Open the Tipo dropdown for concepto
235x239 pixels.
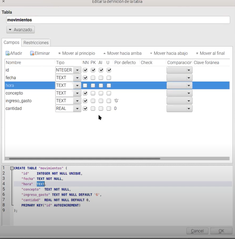point(77,93)
